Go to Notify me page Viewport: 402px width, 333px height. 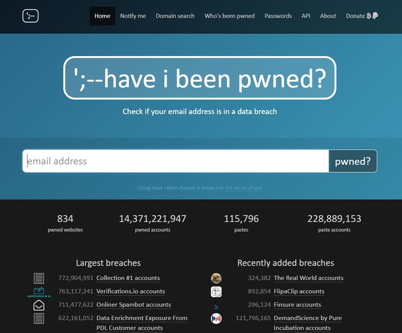click(133, 16)
